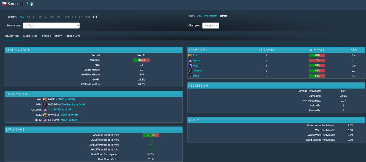Click the Vision score Per Minute value 1.07
This screenshot has width=366, height=162.
(350, 125)
